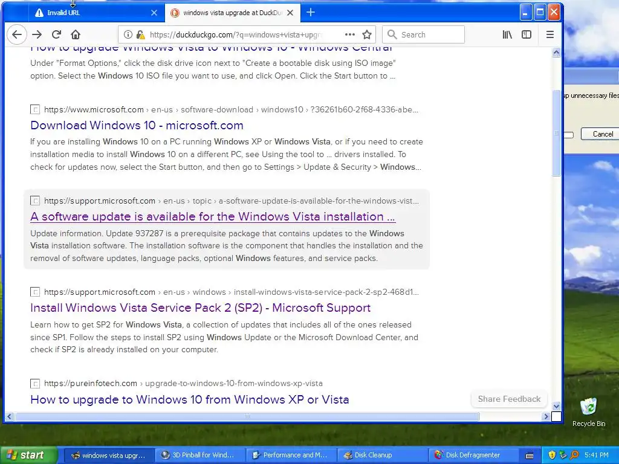Go forward with the forward arrow

[x=37, y=34]
